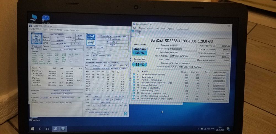This screenshot has height=134, width=276.
Task: Open the Сервис menu
Action: click(150, 28)
